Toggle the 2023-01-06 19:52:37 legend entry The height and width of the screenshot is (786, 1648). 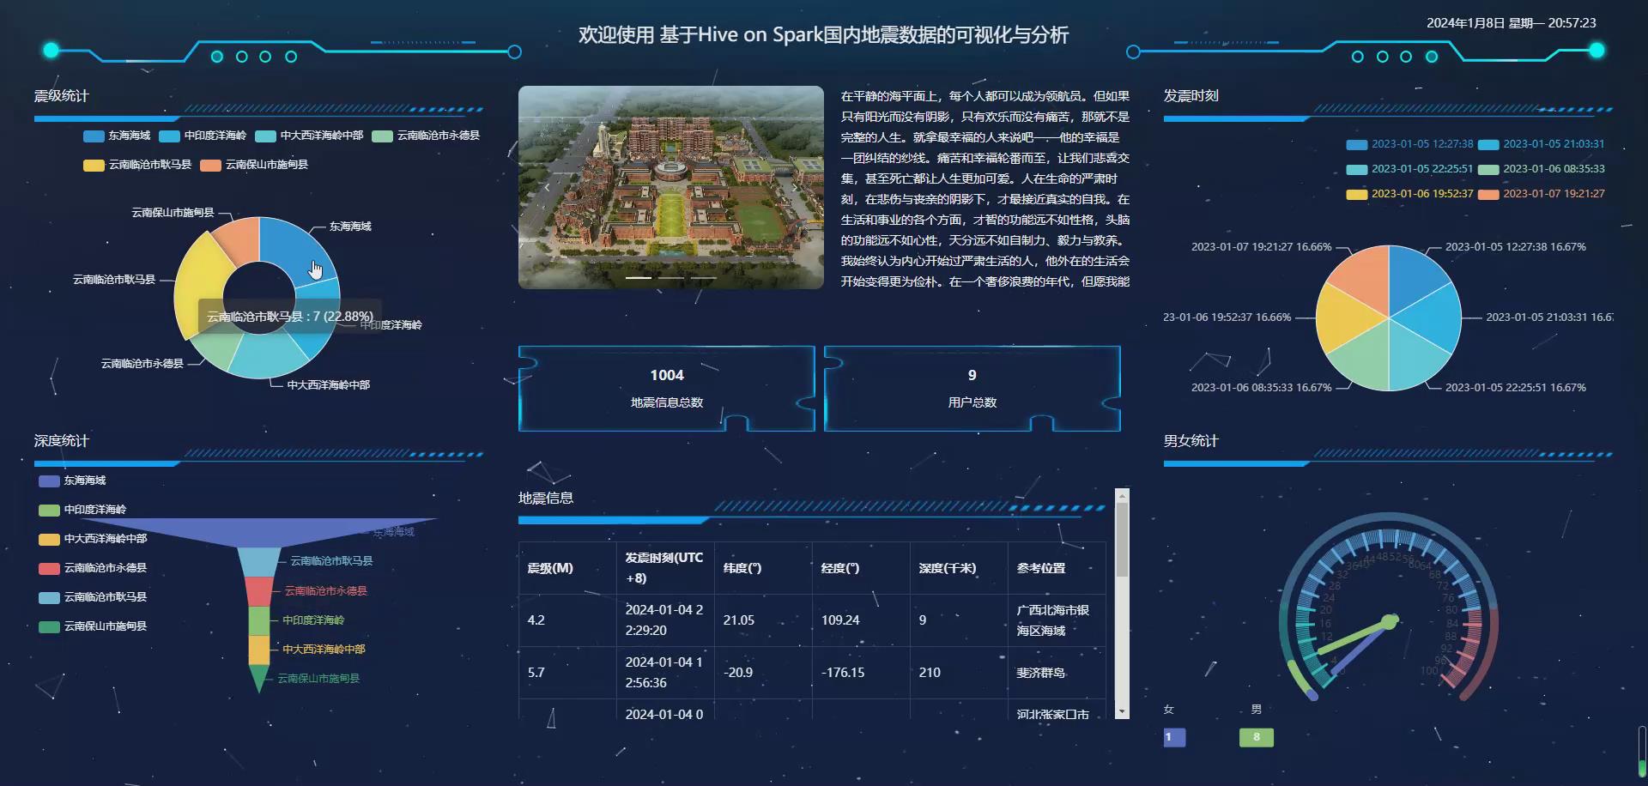point(1409,194)
